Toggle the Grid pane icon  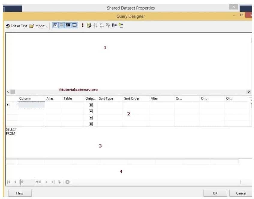[62, 26]
